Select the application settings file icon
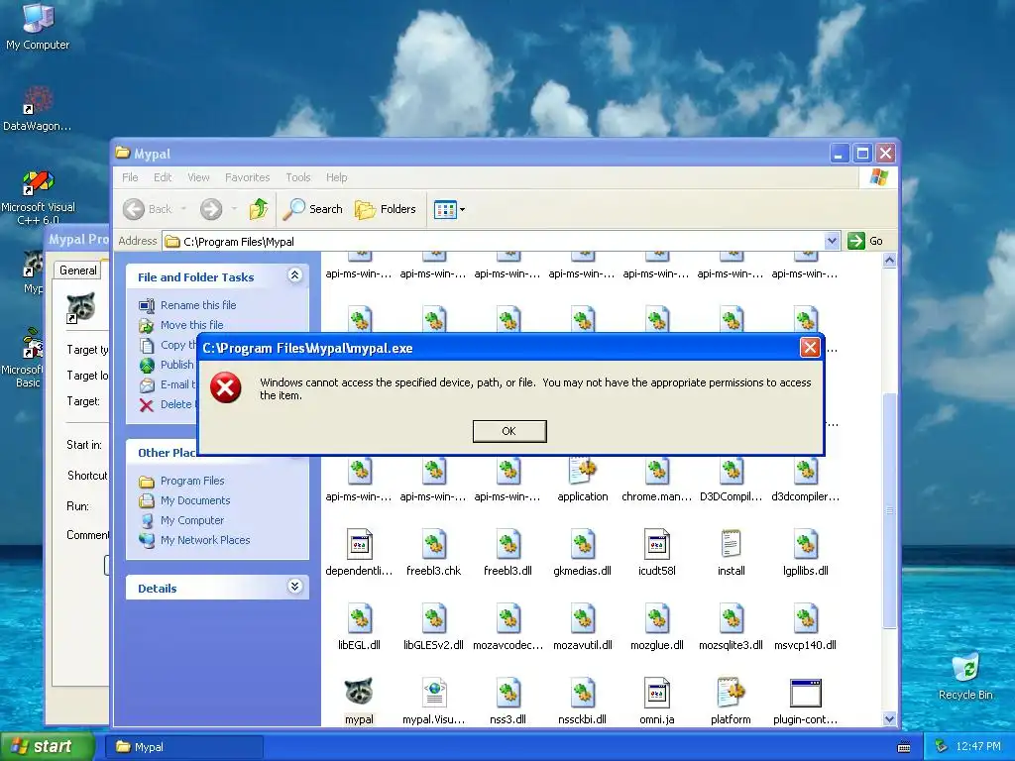This screenshot has width=1015, height=761. pos(583,471)
